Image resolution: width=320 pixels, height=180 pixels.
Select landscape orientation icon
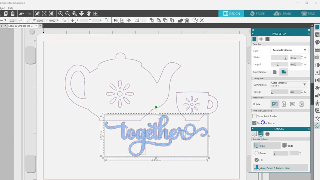coord(283,72)
